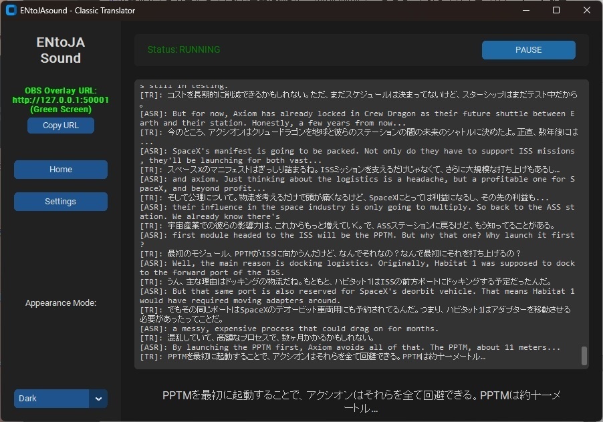Viewport: 603px width, 422px height.
Task: Click the ENtoJAsound - Classic Translator title text
Action: (78, 11)
